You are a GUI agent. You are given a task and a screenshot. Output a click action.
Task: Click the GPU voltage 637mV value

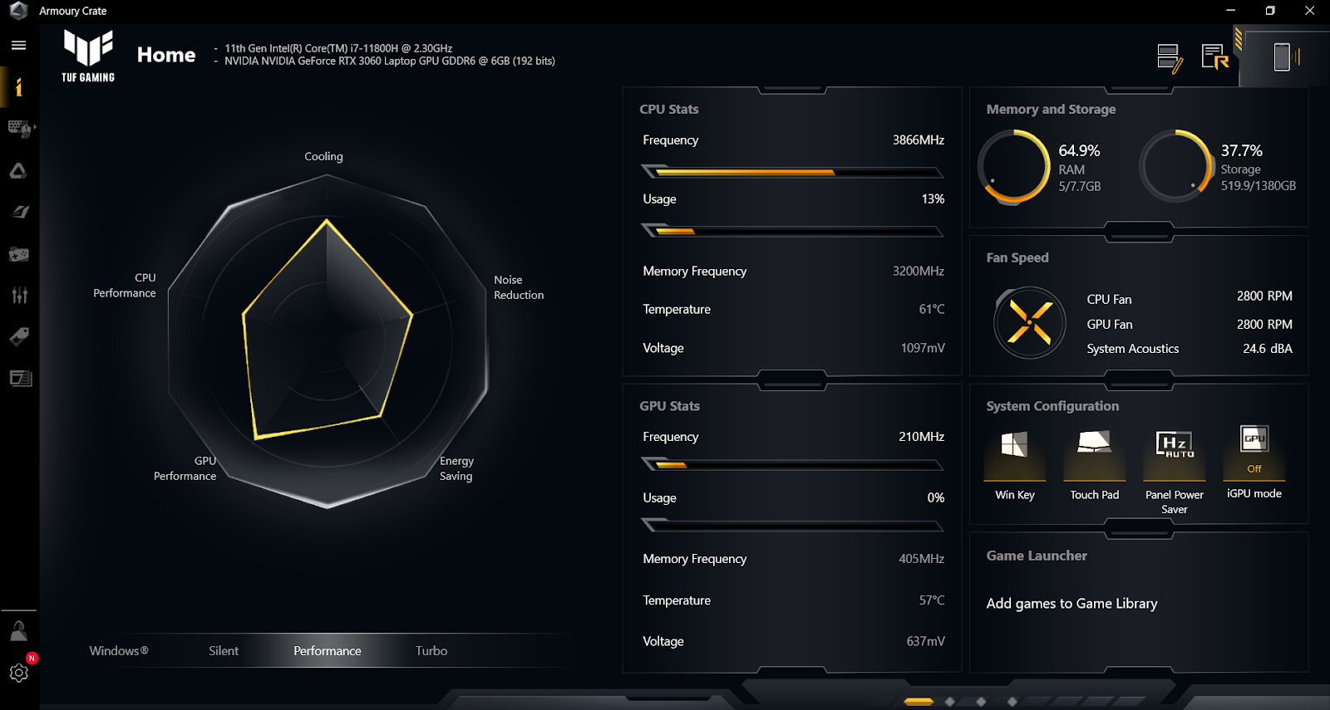925,641
